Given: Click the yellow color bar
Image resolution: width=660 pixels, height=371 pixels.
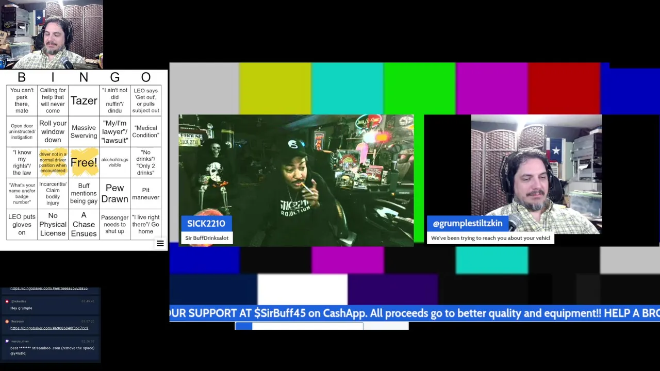Looking at the screenshot, I should click(x=275, y=88).
